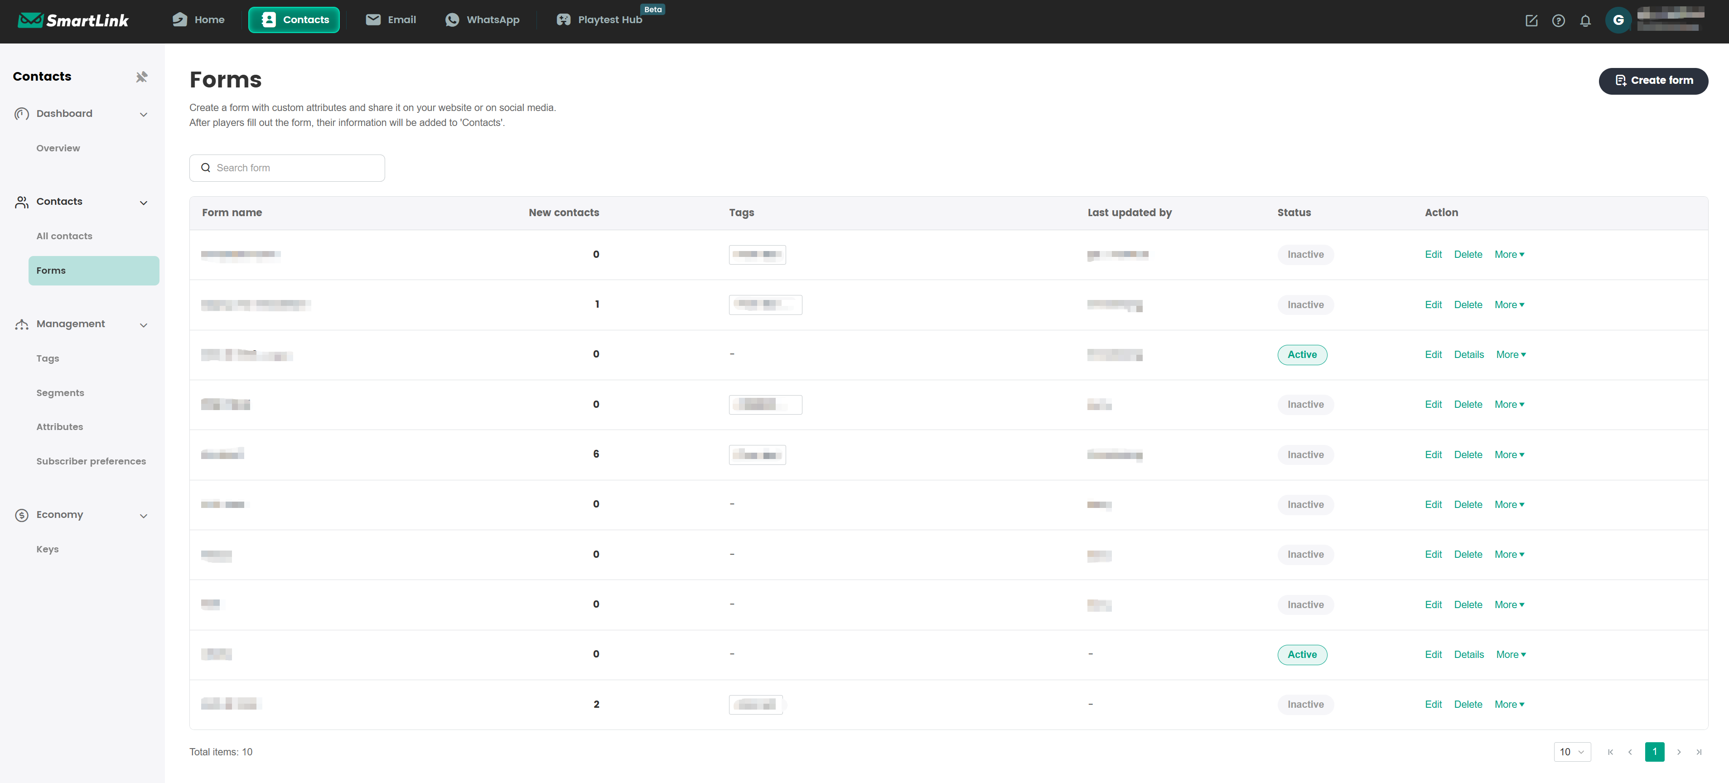Go to next page arrow icon
This screenshot has width=1729, height=783.
[1679, 752]
